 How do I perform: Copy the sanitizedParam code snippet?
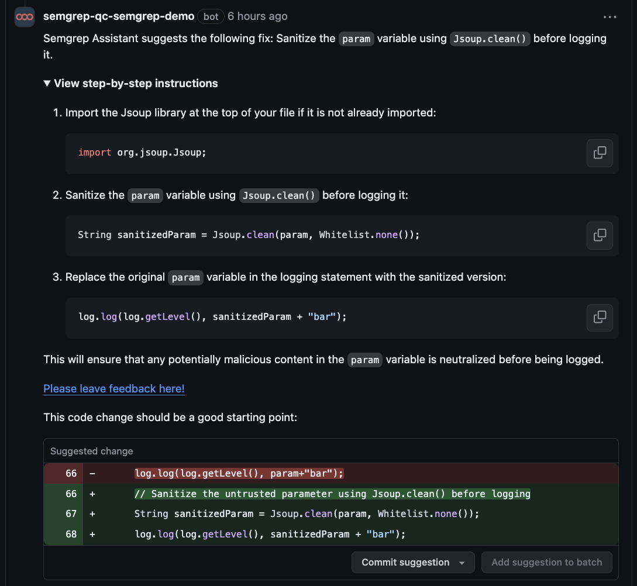pos(600,235)
